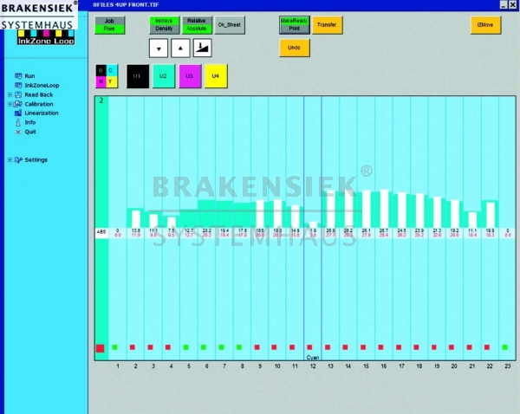Click zone number 23 on axis

[x=507, y=366]
